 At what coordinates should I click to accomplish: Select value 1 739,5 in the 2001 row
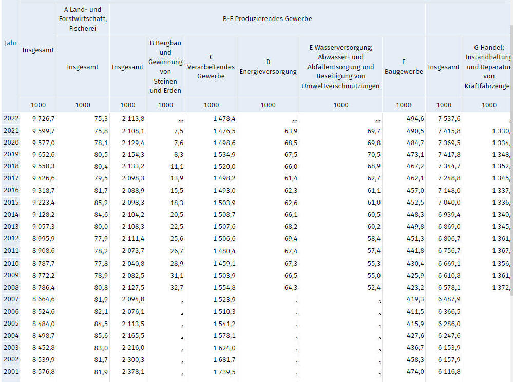224,372
